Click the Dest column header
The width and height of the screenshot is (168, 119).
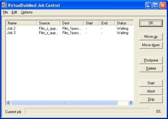72,23
